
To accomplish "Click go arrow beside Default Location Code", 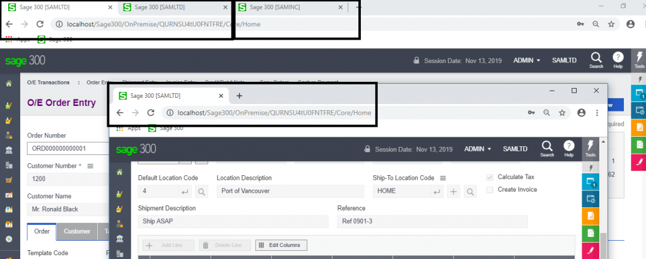I will (x=185, y=192).
